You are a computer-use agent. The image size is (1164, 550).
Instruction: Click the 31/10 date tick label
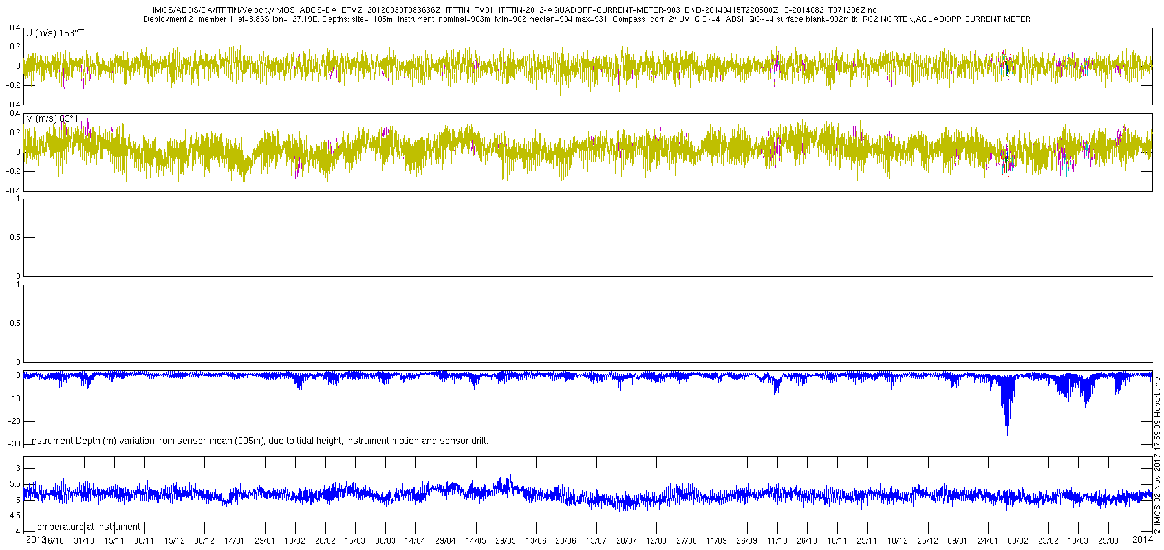pyautogui.click(x=84, y=541)
